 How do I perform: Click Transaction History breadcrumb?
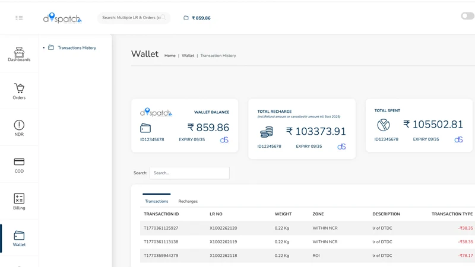(218, 56)
